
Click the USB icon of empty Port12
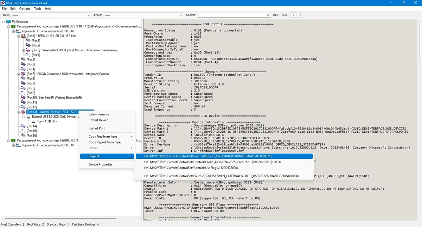[x=24, y=107]
